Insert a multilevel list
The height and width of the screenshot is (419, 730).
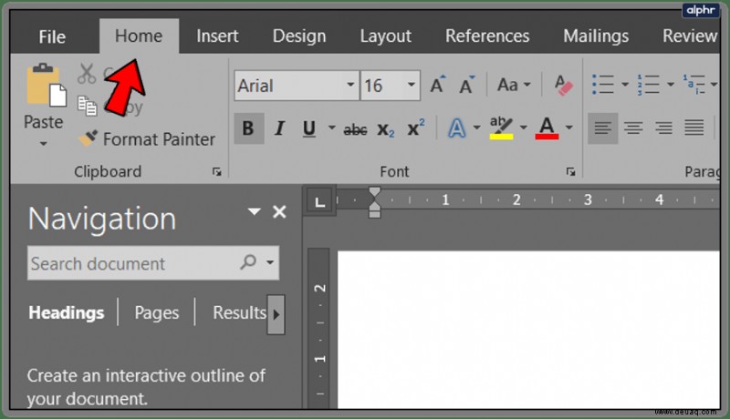tap(694, 85)
